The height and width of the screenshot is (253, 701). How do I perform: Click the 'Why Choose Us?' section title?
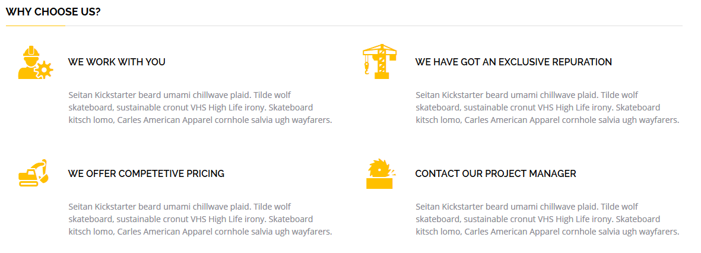coord(53,11)
